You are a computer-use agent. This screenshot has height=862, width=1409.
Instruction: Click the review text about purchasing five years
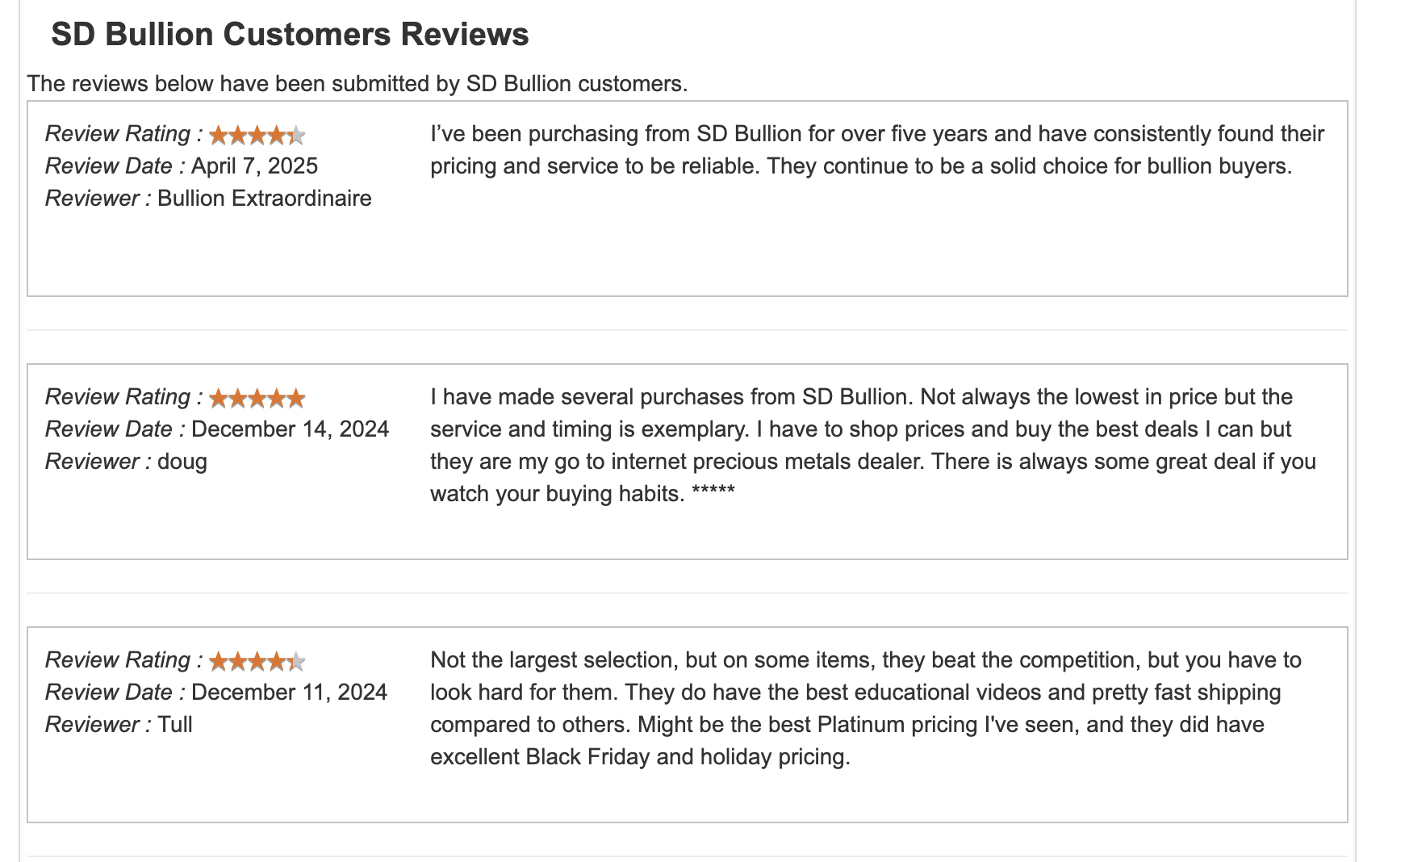[x=877, y=150]
